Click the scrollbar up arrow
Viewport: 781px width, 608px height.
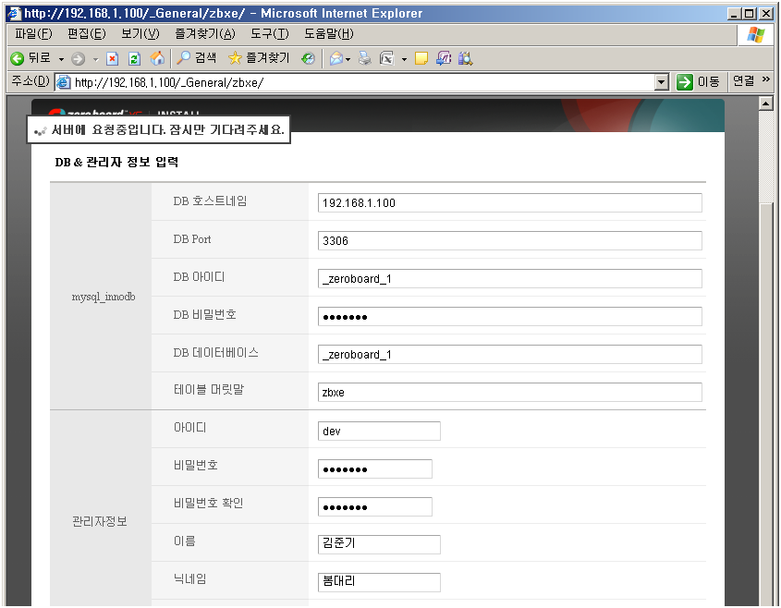point(765,103)
